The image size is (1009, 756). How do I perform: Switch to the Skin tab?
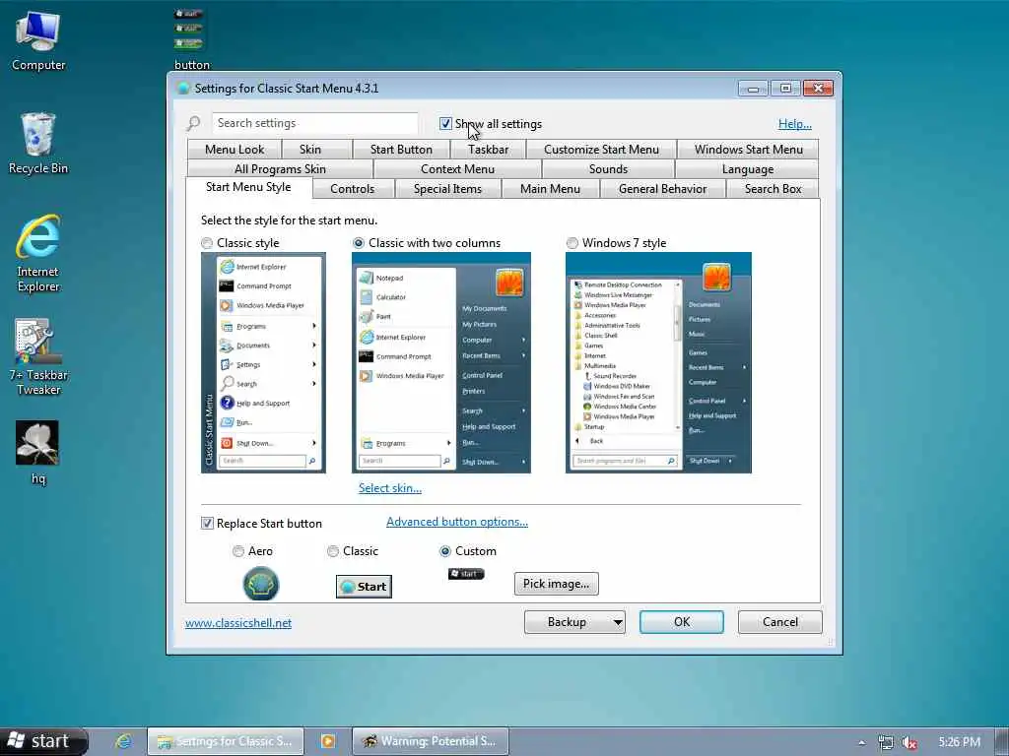310,150
